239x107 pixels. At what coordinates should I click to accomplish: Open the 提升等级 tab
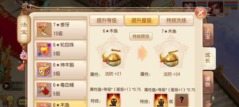coord(106,20)
